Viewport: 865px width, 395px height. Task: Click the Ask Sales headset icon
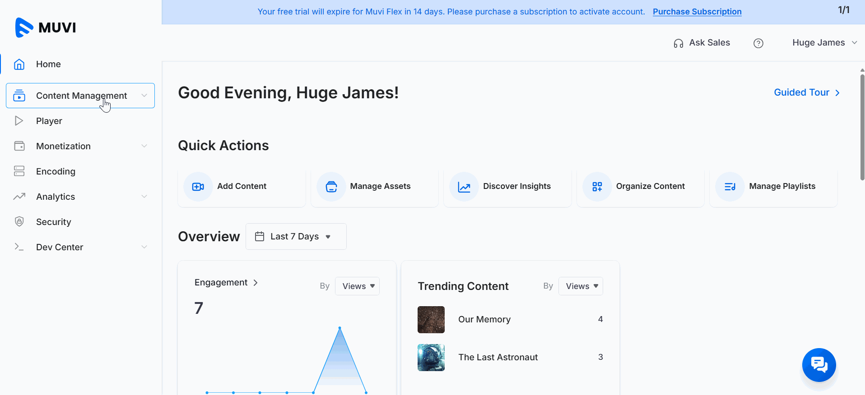click(678, 43)
